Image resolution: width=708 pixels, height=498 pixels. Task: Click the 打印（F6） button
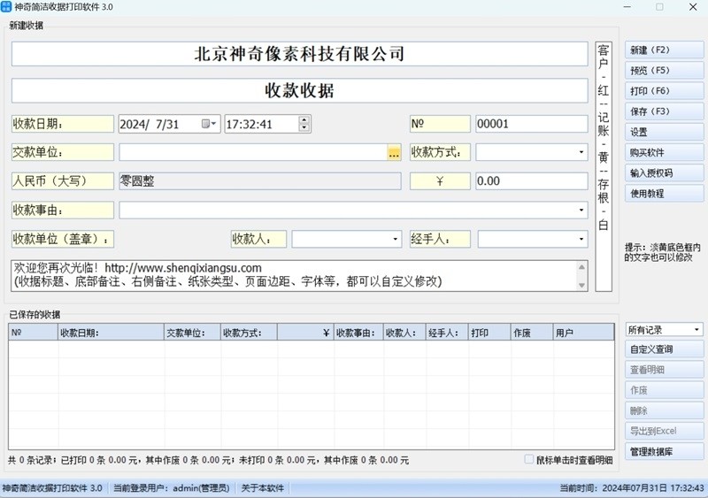[664, 91]
